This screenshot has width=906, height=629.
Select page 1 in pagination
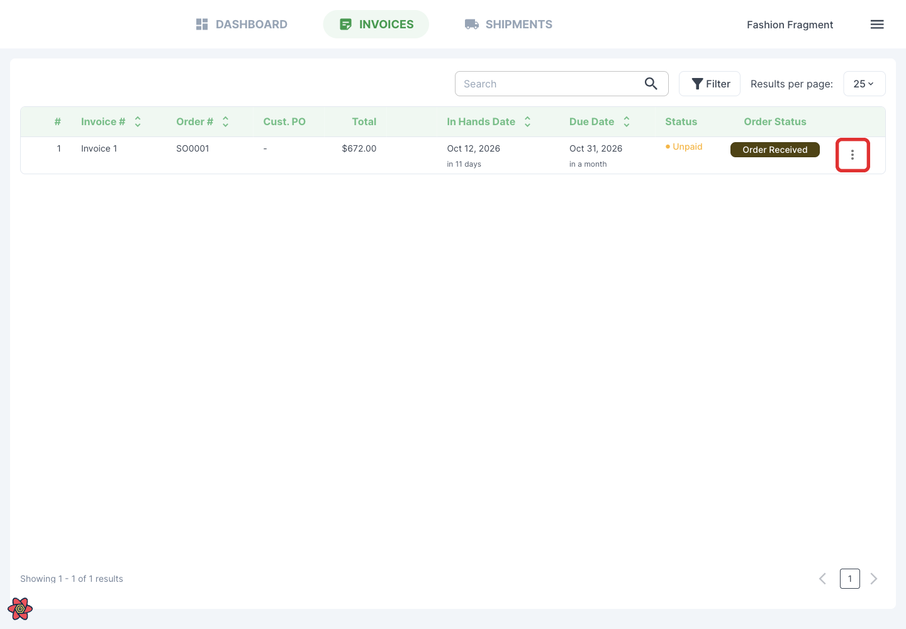pyautogui.click(x=850, y=579)
